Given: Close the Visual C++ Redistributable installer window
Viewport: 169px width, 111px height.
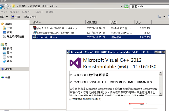Looking at the screenshot, I should (x=163, y=52).
